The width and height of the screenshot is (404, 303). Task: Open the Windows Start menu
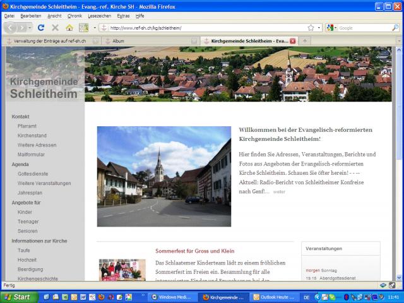point(18,297)
